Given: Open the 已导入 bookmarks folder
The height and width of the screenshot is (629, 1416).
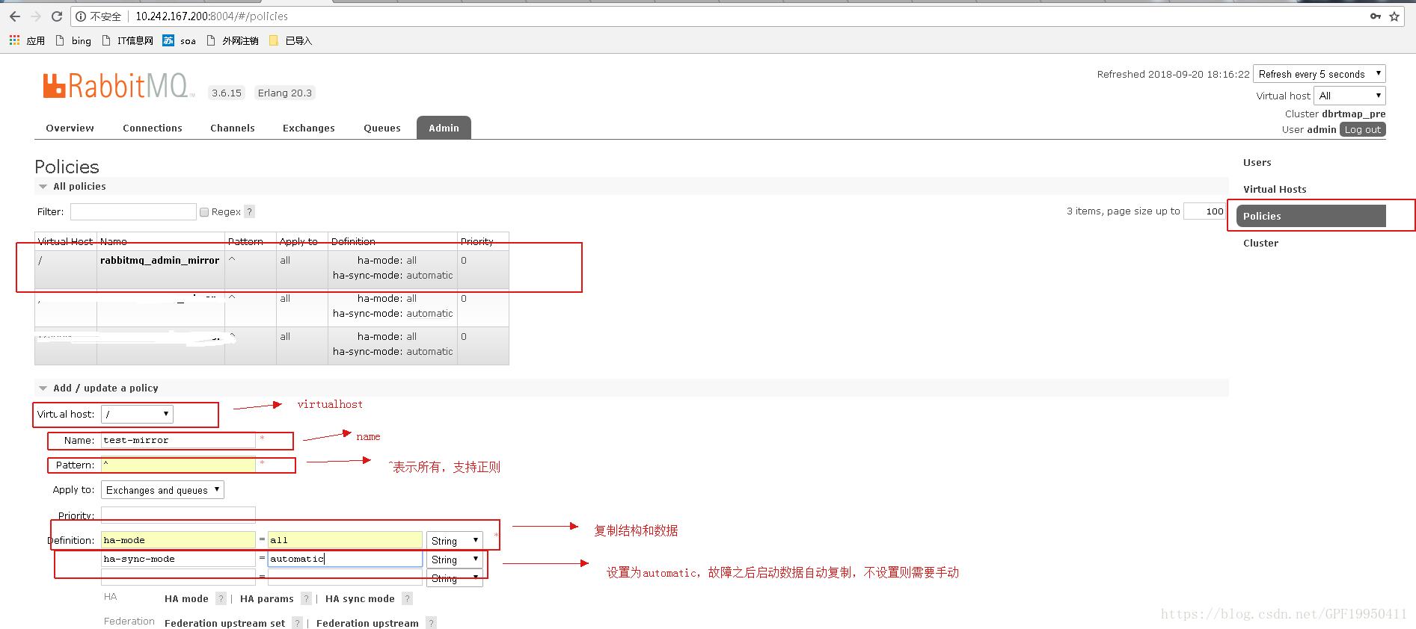Looking at the screenshot, I should [x=290, y=40].
